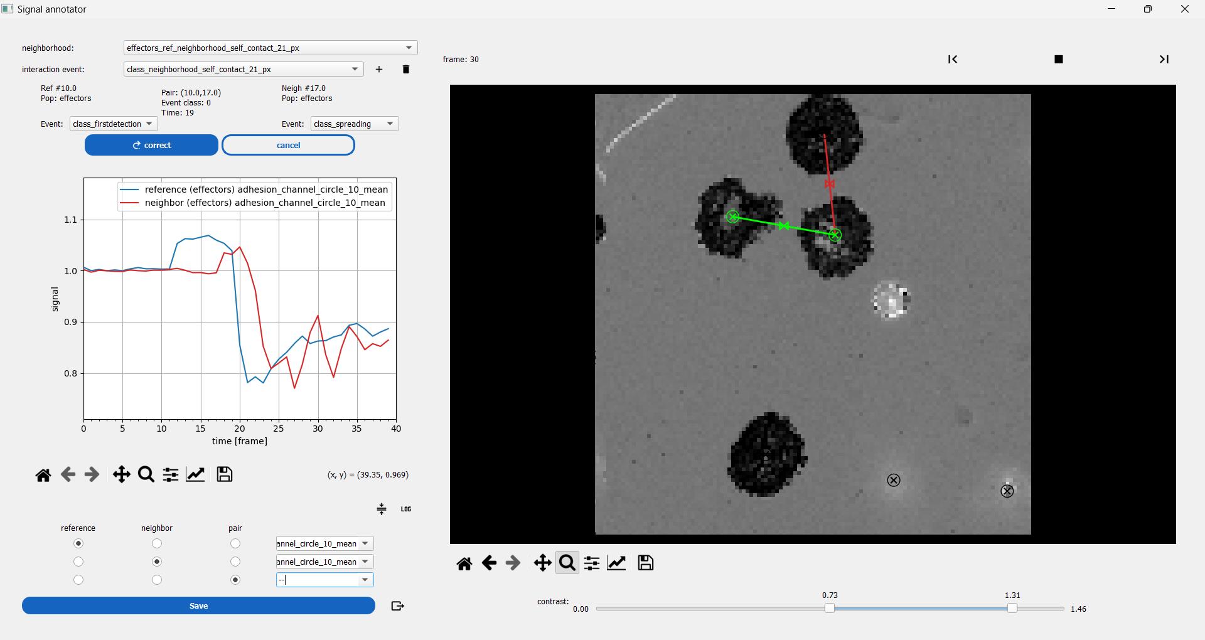Select neighbor radio in third signal row

point(157,580)
